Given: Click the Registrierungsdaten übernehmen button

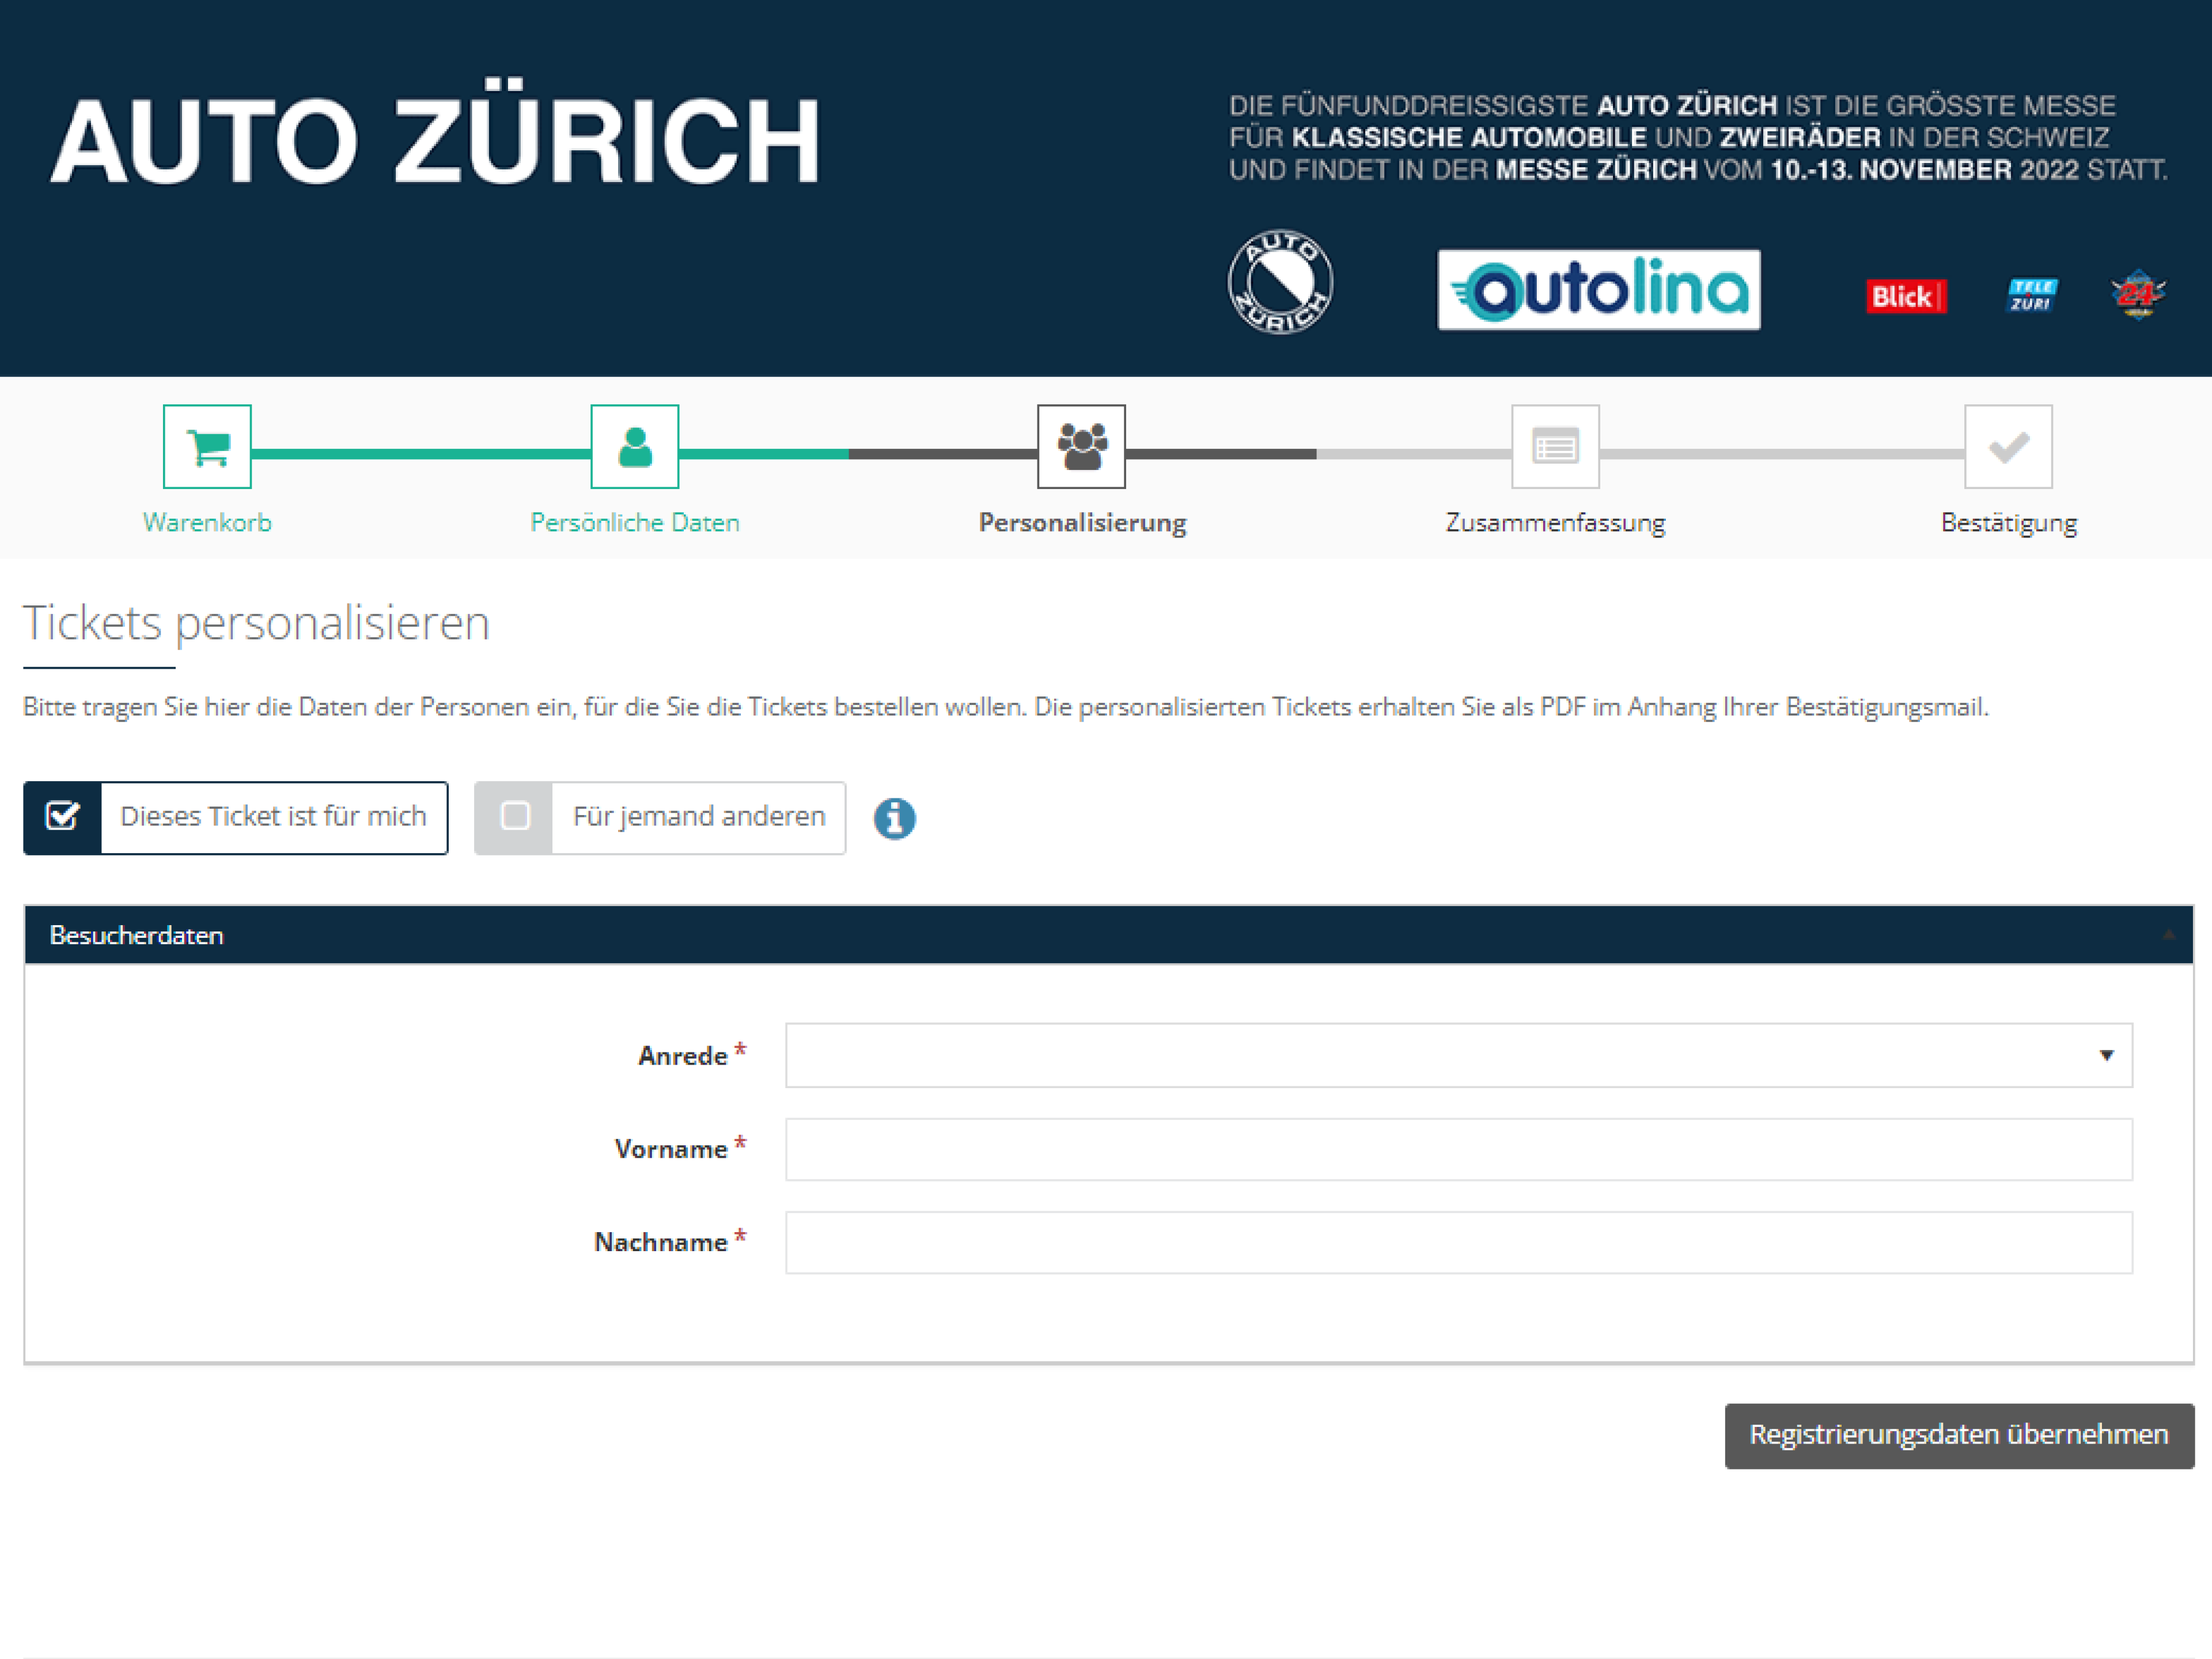Looking at the screenshot, I should pyautogui.click(x=1959, y=1435).
